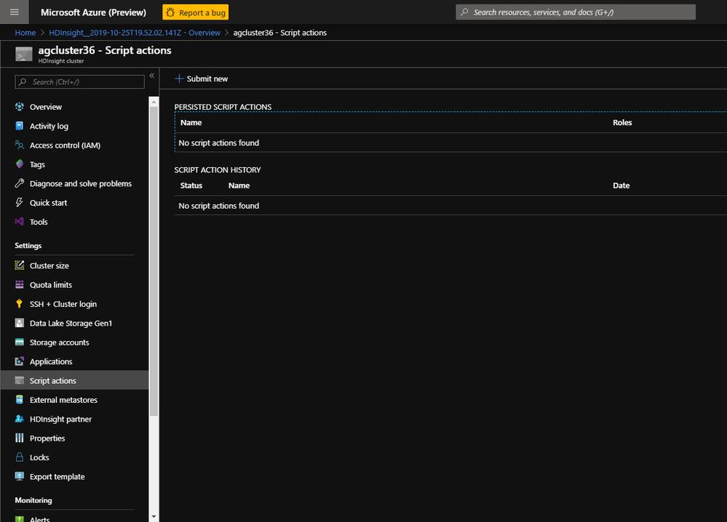Click Roles column header

[x=622, y=123]
